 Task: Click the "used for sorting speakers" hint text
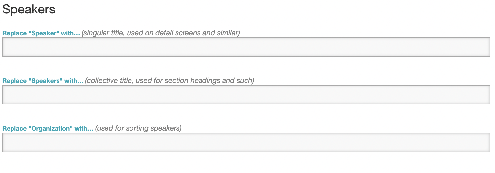point(138,128)
